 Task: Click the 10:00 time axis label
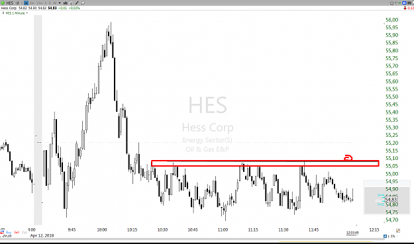(x=102, y=229)
